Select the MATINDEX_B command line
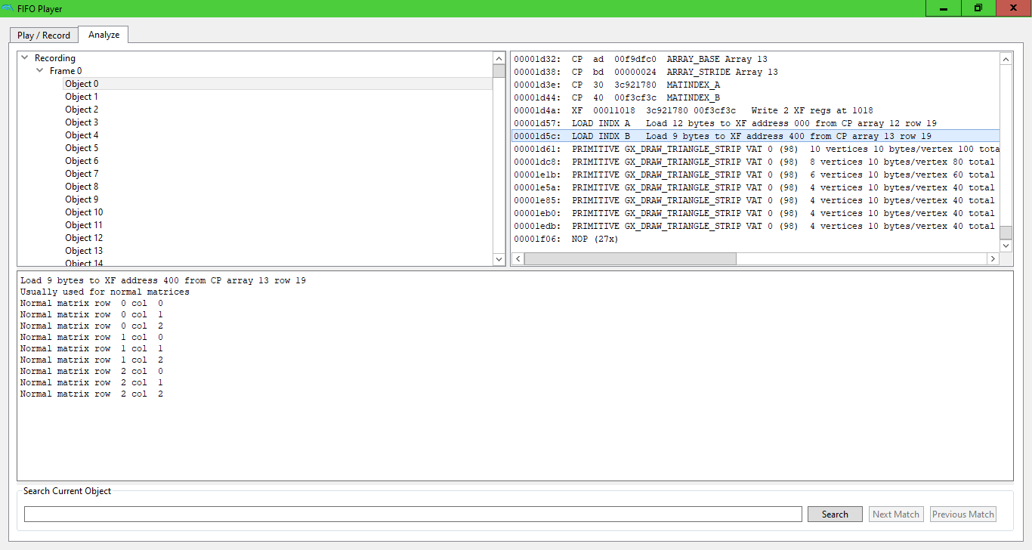This screenshot has height=550, width=1032. [x=755, y=97]
